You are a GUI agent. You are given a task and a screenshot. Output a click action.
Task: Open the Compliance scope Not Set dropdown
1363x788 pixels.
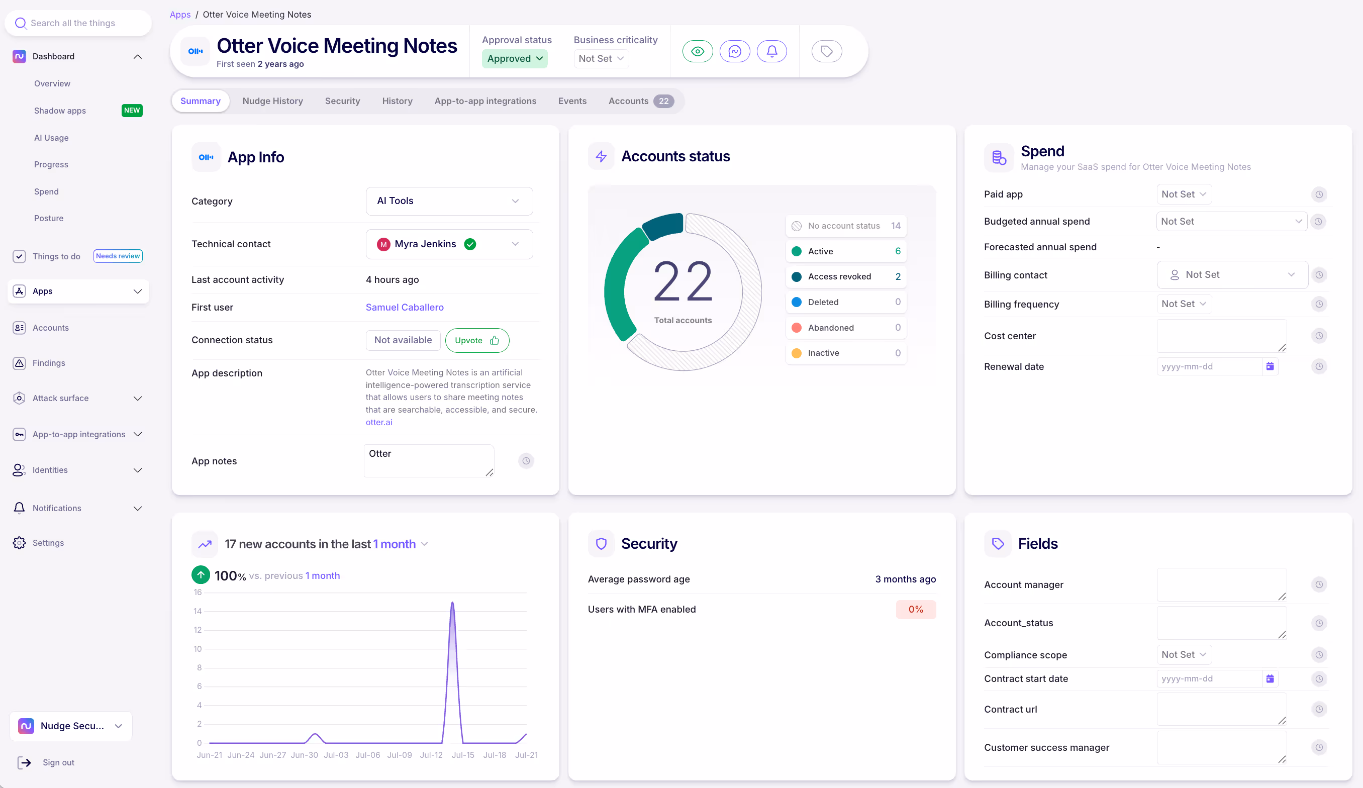point(1184,655)
